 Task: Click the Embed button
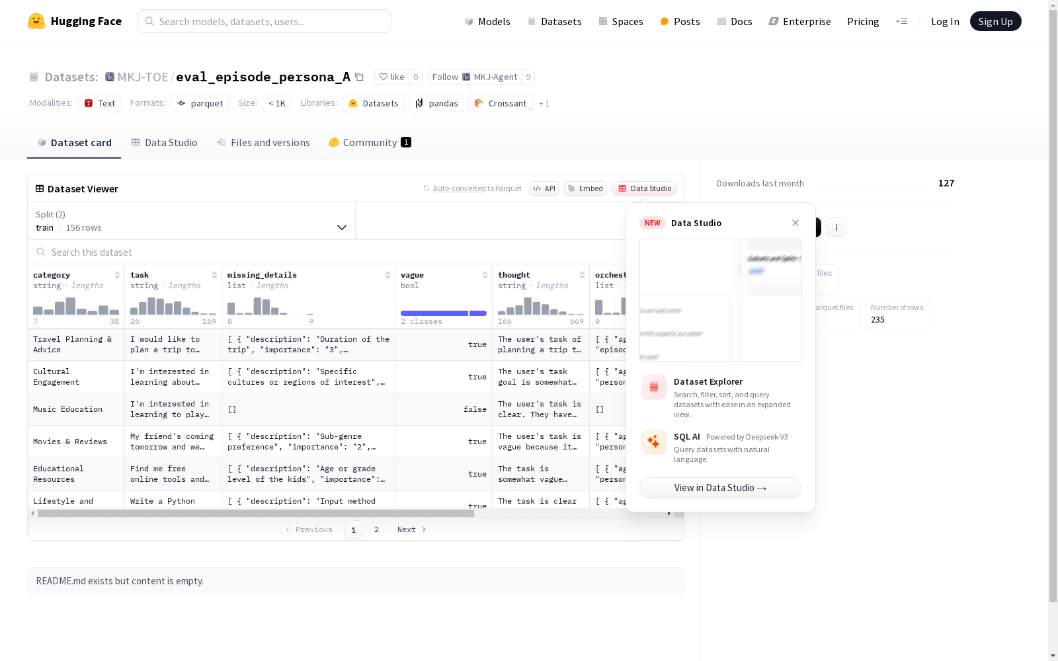(585, 188)
